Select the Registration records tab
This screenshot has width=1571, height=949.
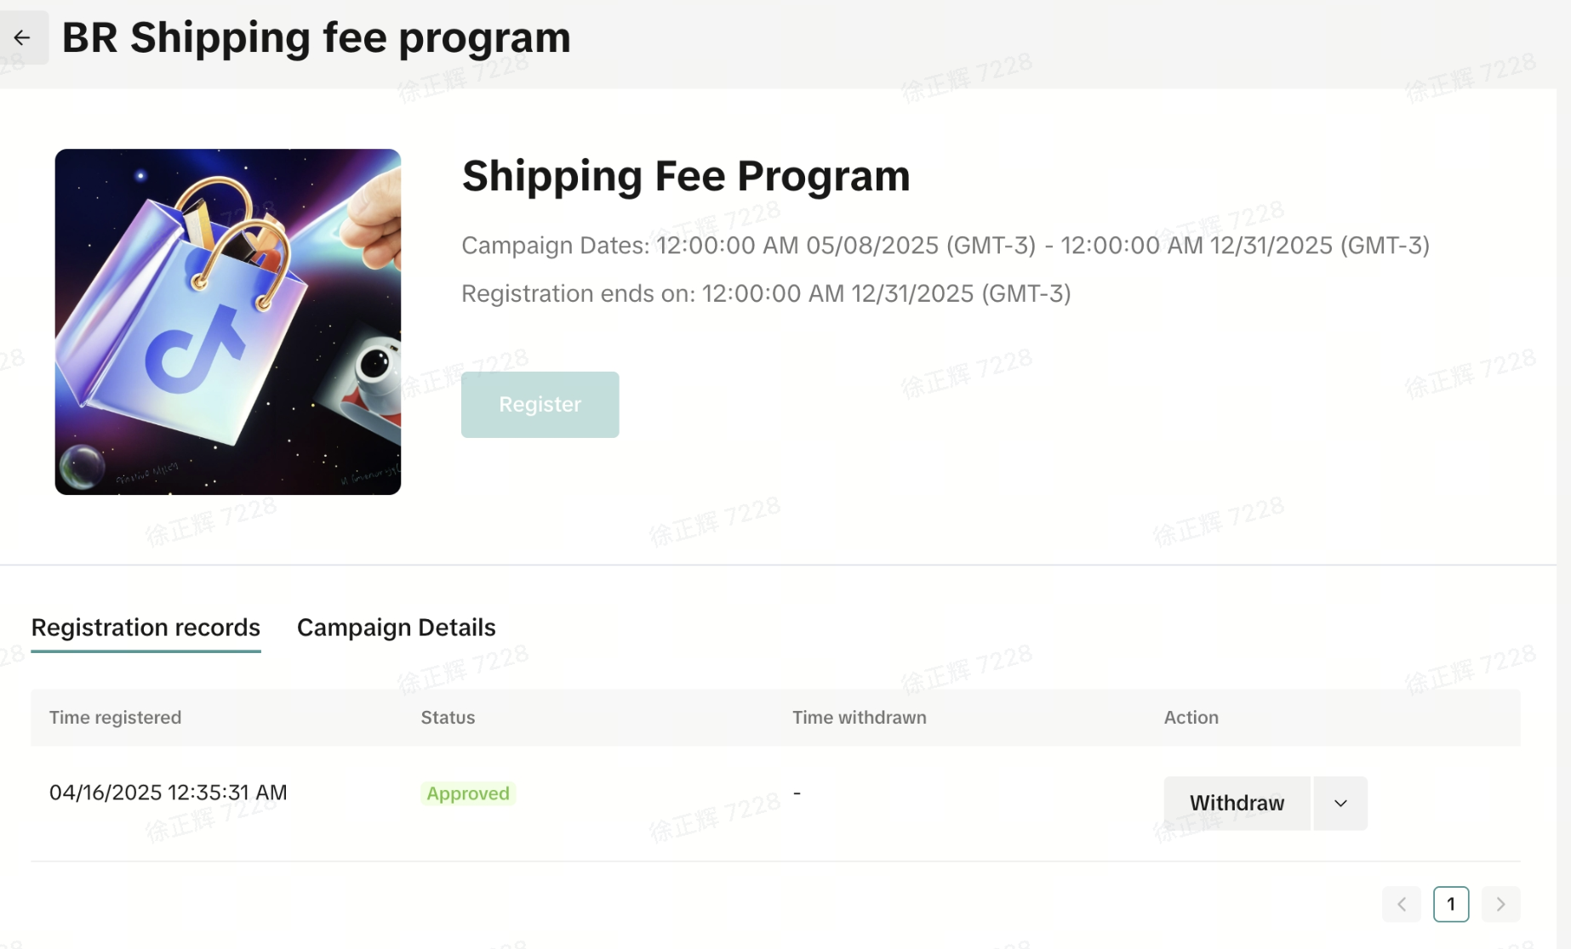click(146, 628)
